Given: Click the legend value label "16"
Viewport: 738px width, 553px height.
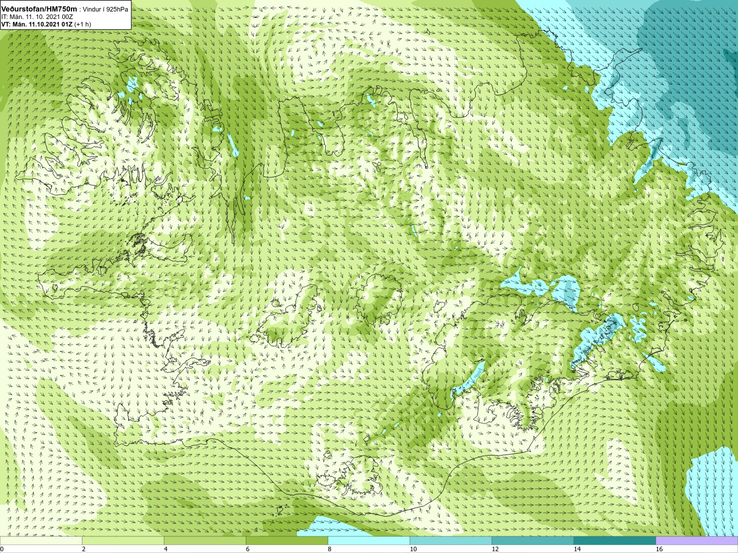Looking at the screenshot, I should (660, 549).
